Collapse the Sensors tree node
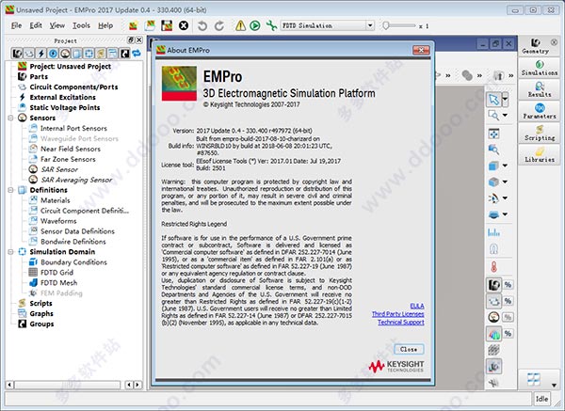Viewport: 565px width, 411px height. pyautogui.click(x=10, y=119)
